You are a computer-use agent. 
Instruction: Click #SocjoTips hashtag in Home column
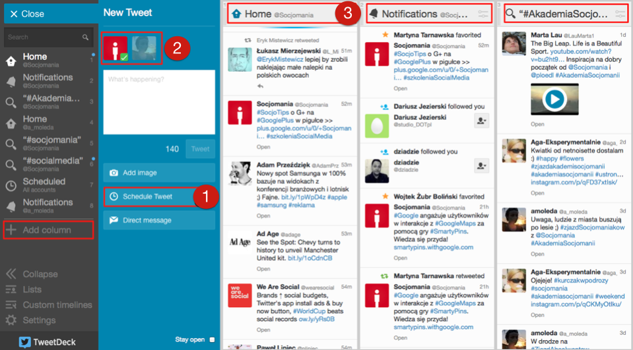(273, 112)
